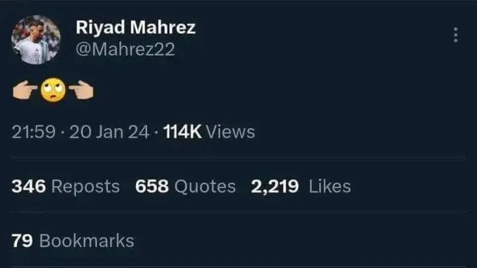Click Riyad Mahrez's profile avatar
Screen dimensions: 477x268
(x=36, y=40)
